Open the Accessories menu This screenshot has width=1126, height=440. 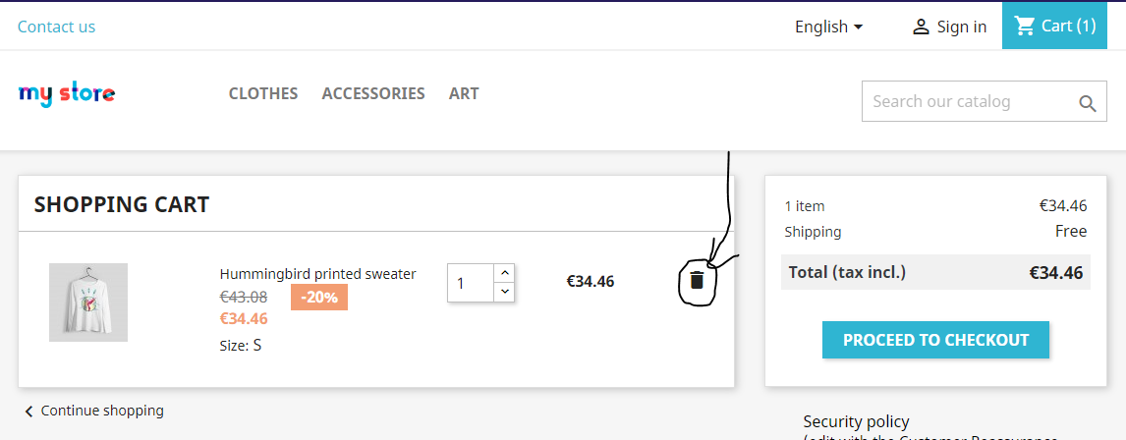tap(373, 93)
